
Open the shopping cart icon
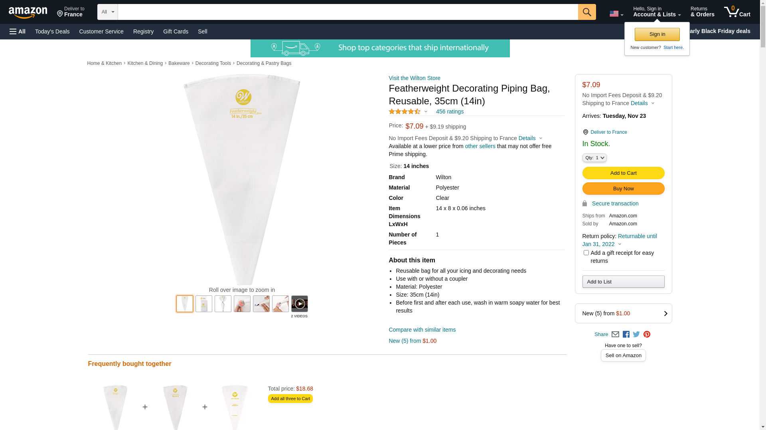coord(737,12)
